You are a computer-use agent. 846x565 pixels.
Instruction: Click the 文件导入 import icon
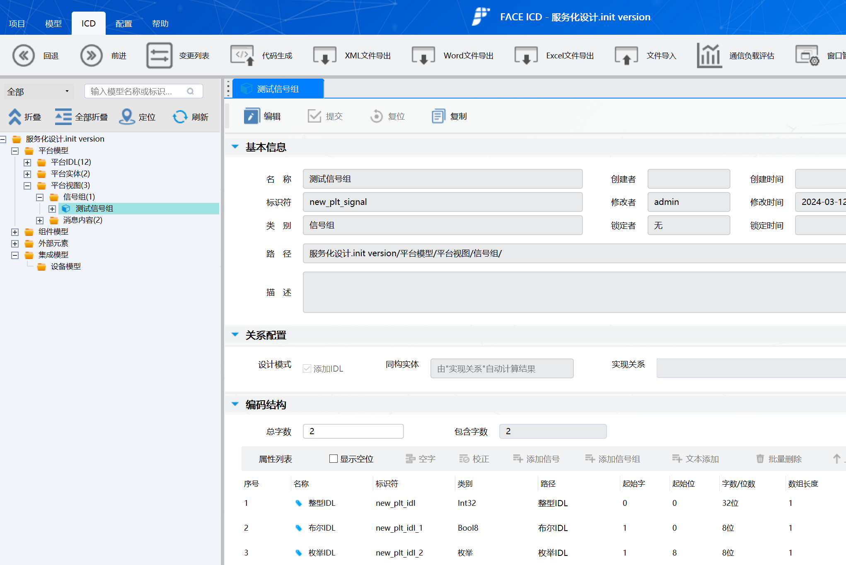[626, 55]
